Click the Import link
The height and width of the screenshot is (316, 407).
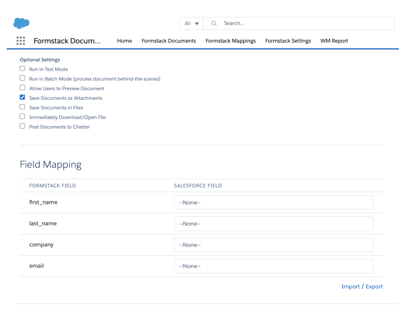point(350,287)
